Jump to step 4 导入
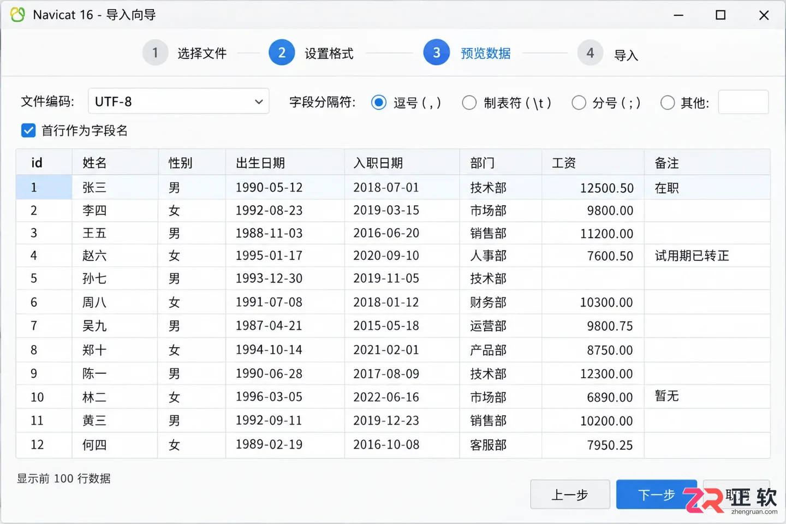This screenshot has height=524, width=786. pyautogui.click(x=608, y=53)
